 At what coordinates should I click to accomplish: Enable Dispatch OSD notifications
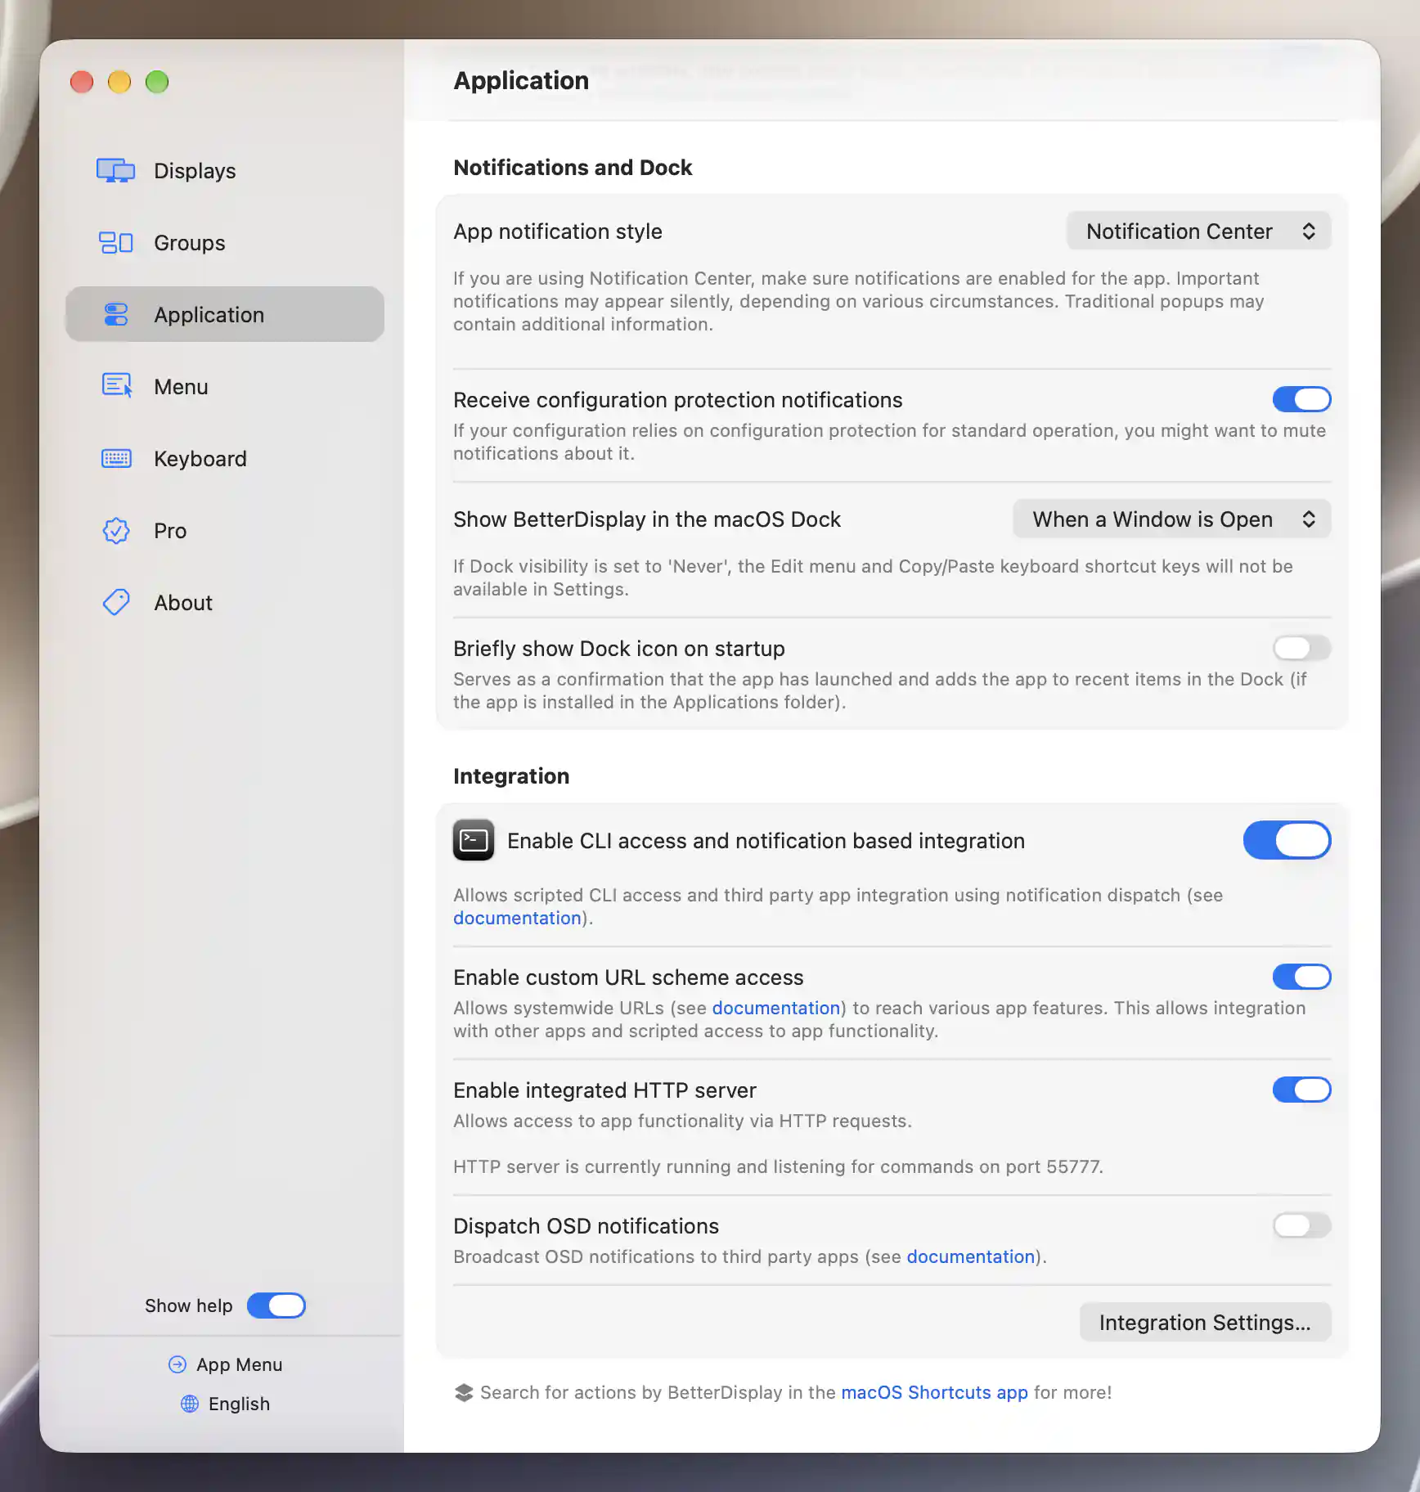1301,1225
